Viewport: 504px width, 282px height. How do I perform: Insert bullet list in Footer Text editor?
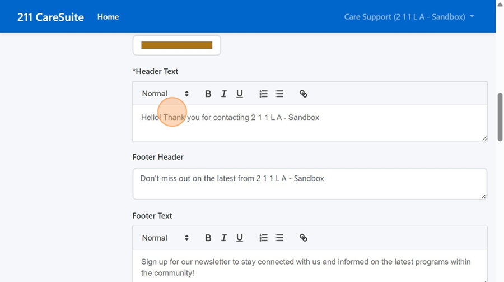click(x=279, y=238)
